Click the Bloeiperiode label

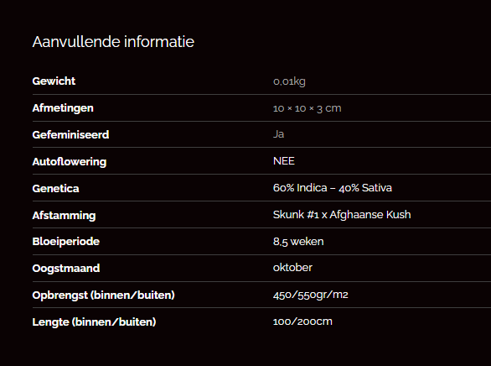point(66,242)
